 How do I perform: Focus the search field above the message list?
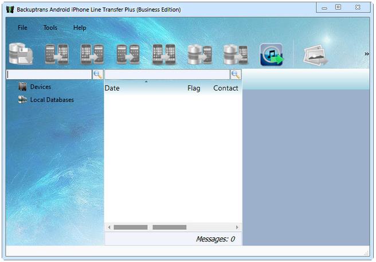[x=167, y=75]
